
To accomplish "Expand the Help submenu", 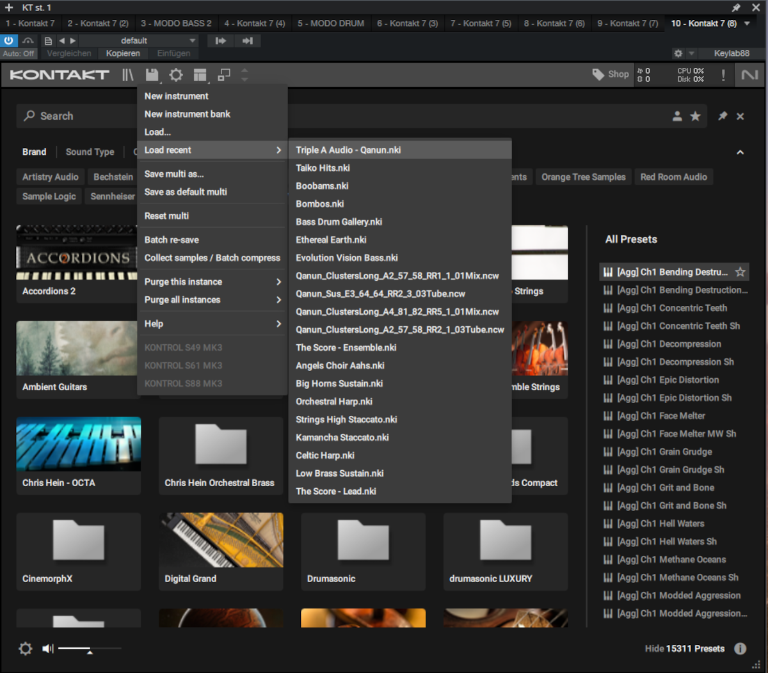I will pyautogui.click(x=278, y=324).
